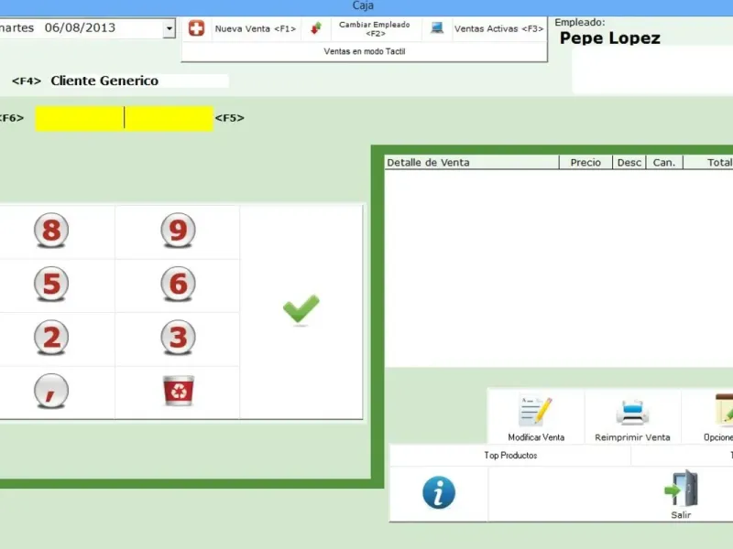Focus the yellow product code input field
The height and width of the screenshot is (549, 733).
125,118
